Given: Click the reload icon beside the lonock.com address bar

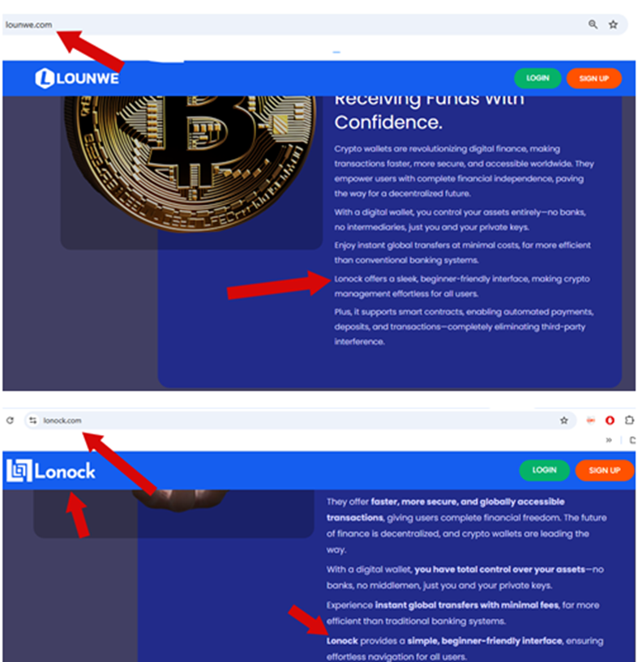Looking at the screenshot, I should (11, 420).
